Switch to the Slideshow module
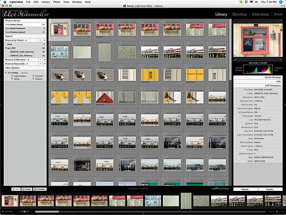Viewport: 286px width, 215px height. coord(260,14)
